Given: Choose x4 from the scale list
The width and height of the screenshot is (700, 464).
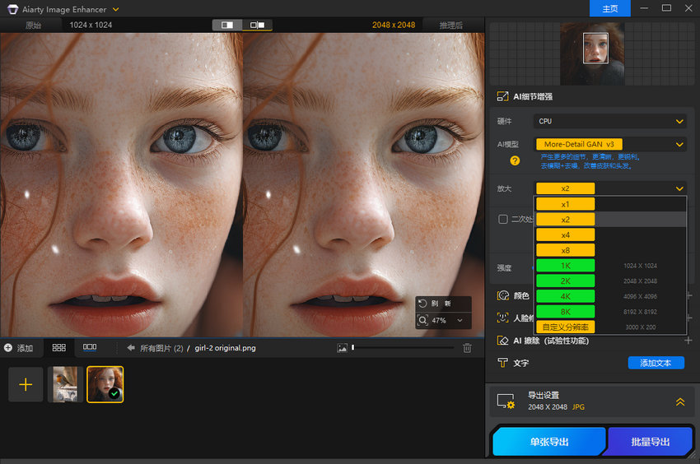Looking at the screenshot, I should click(565, 235).
